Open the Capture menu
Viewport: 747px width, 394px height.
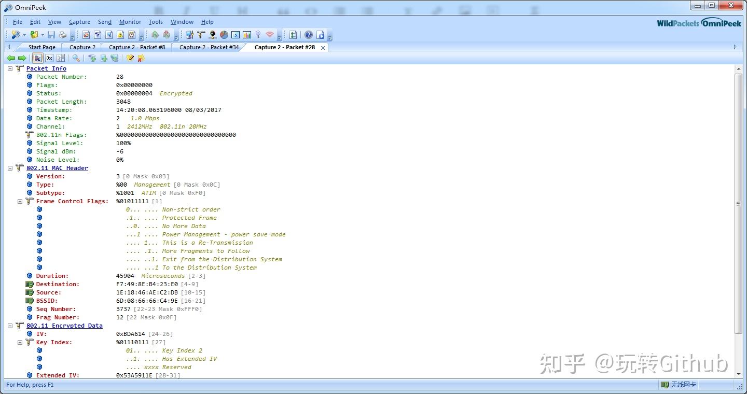point(80,22)
